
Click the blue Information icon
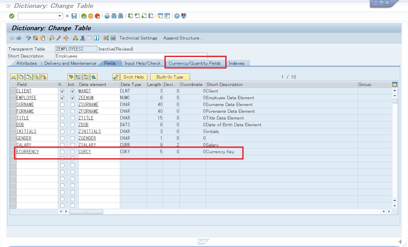click(96, 38)
